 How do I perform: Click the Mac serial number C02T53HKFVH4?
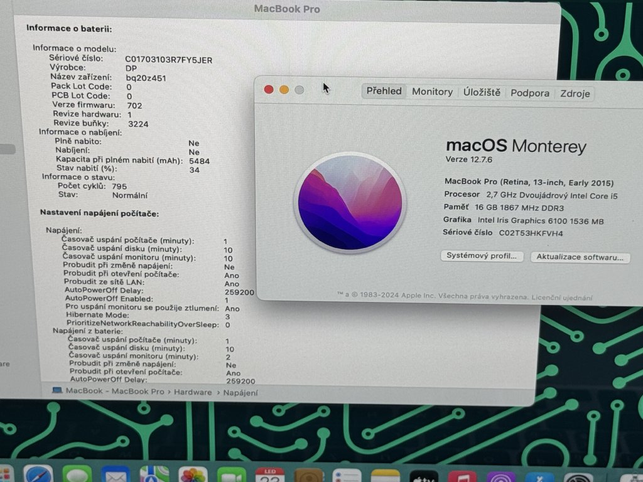(531, 233)
